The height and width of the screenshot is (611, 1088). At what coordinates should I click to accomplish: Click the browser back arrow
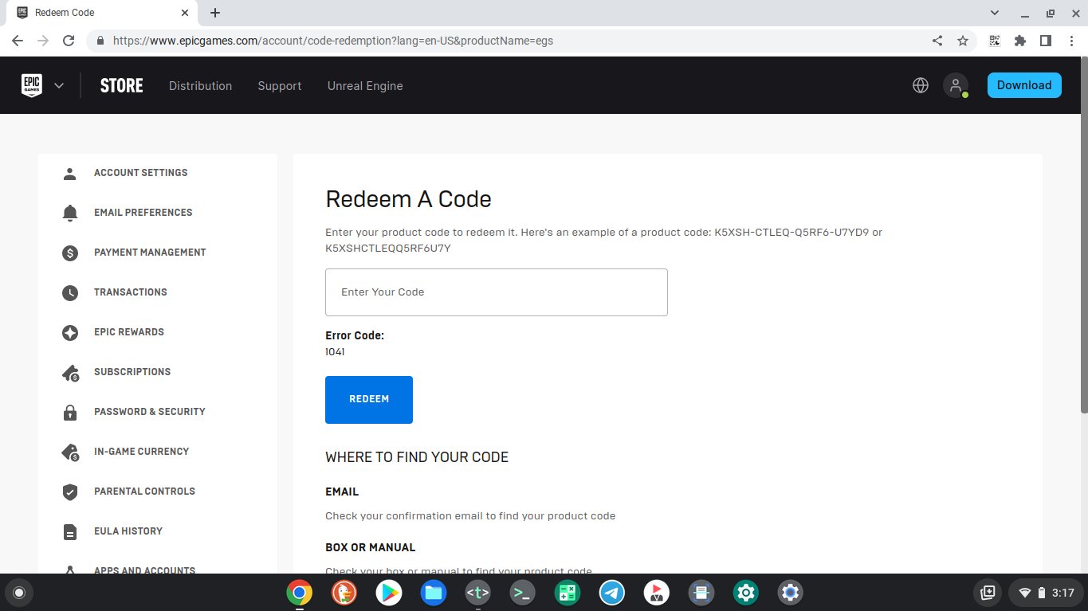click(x=18, y=41)
